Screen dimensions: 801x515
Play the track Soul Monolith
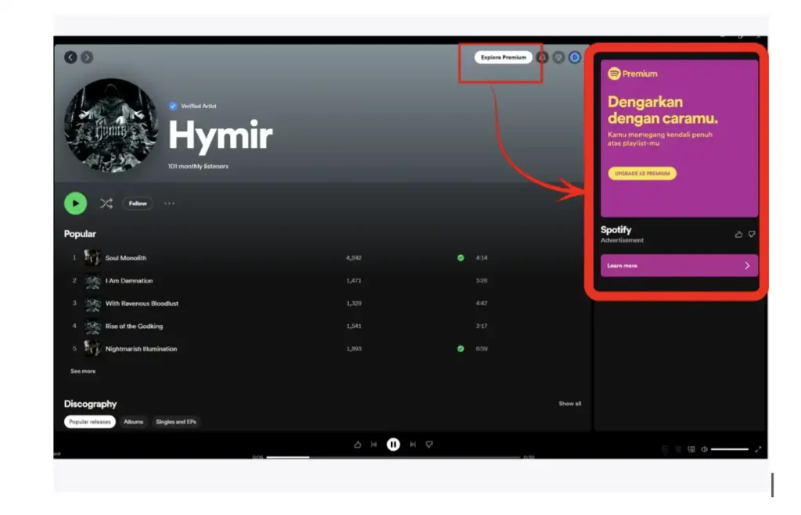tap(126, 258)
